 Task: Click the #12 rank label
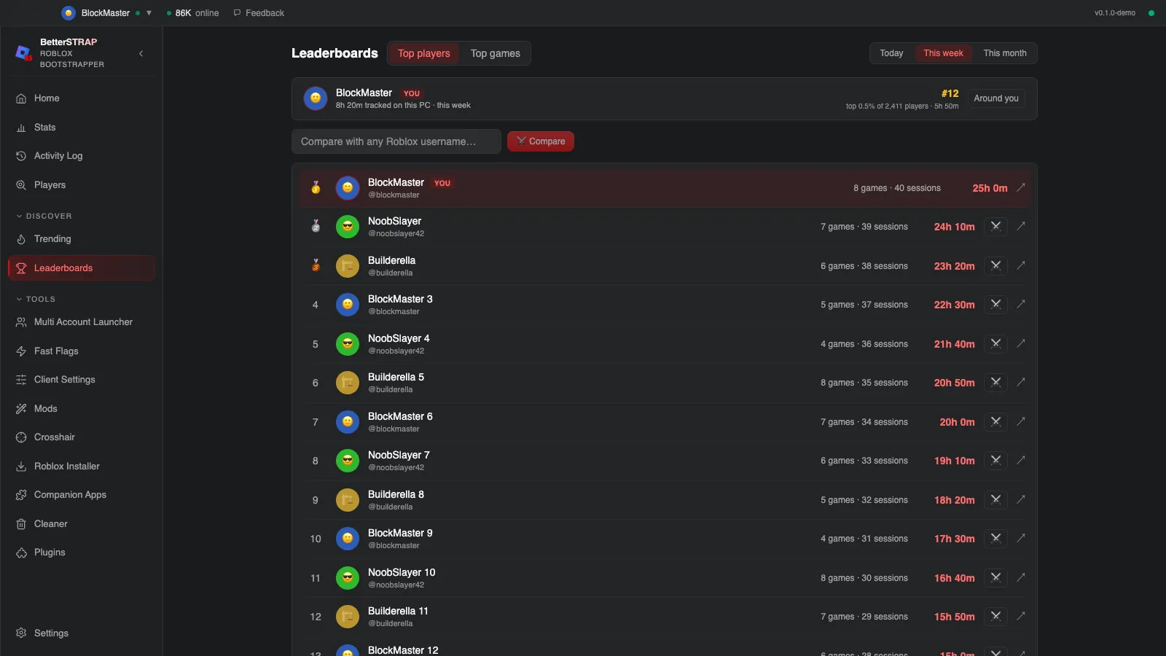tap(950, 93)
